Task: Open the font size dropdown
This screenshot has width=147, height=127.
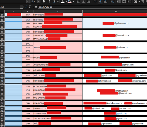Action: (38, 2)
